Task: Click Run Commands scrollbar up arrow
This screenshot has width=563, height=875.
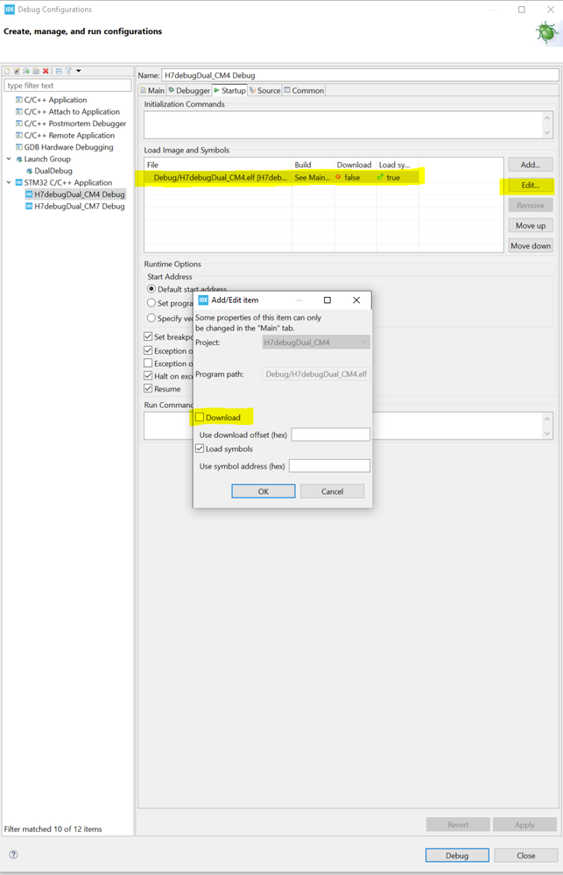Action: [x=547, y=419]
